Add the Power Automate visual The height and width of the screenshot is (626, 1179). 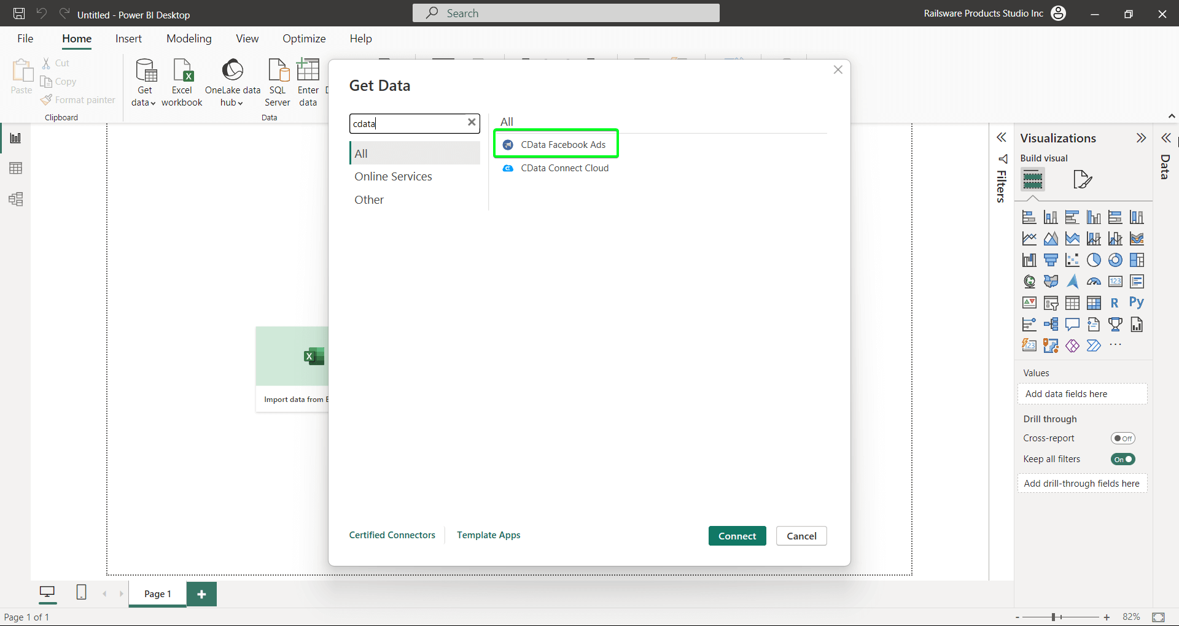point(1094,346)
